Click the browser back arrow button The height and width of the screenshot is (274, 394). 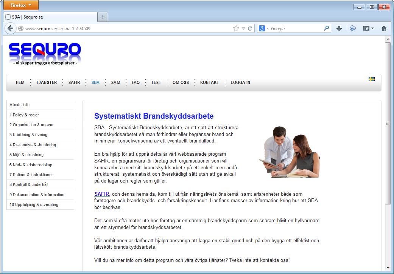10,28
